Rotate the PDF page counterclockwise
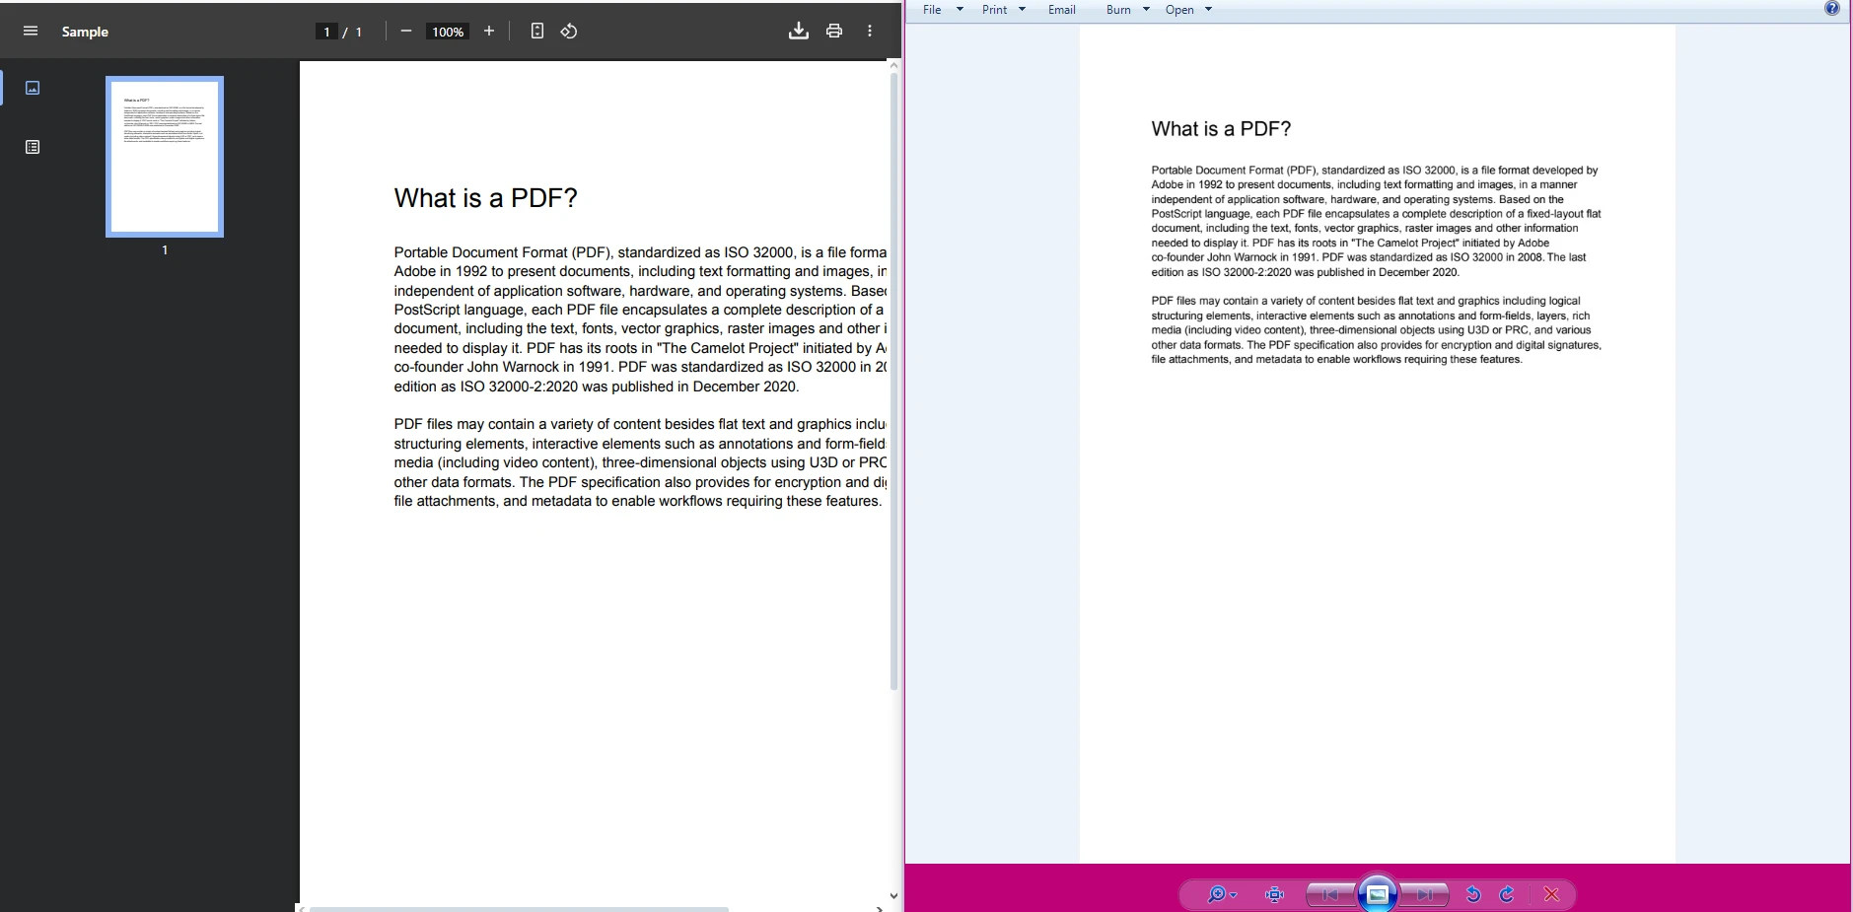The image size is (1853, 912). coord(569,31)
